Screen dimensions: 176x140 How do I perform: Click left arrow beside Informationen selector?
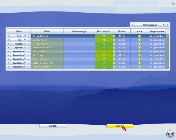tap(133, 25)
